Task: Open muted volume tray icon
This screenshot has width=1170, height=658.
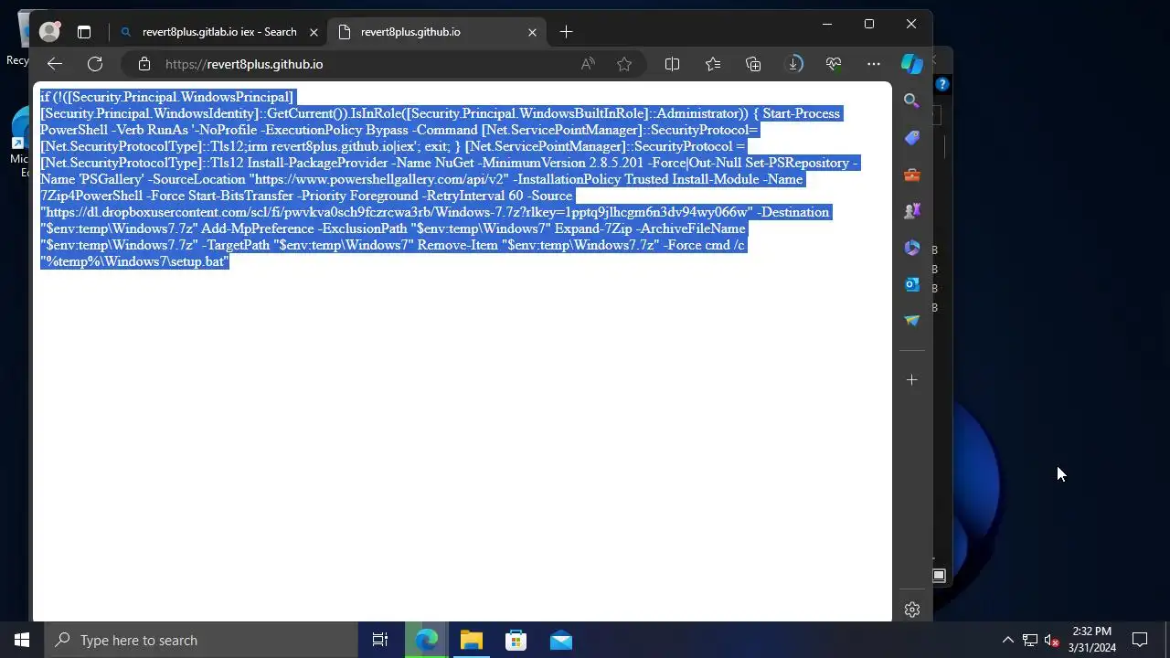Action: [1051, 640]
